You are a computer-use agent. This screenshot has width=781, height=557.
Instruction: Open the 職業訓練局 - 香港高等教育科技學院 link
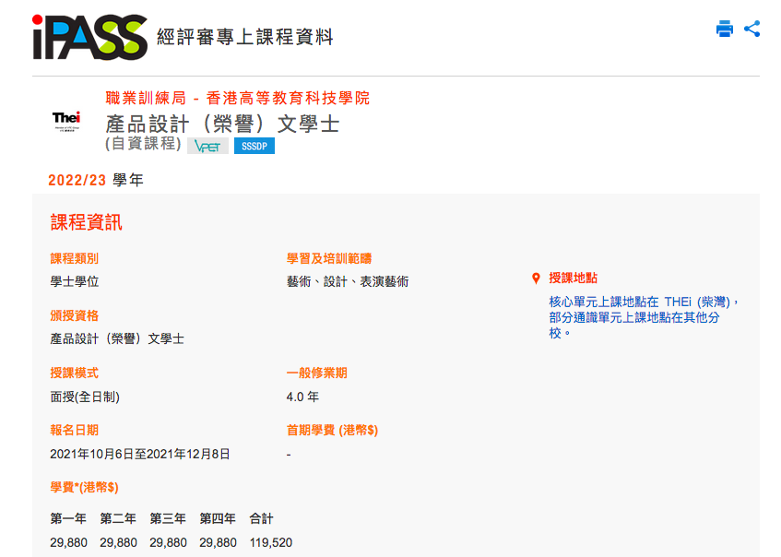point(235,97)
